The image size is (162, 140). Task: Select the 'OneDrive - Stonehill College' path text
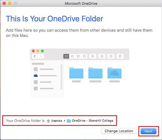(93, 121)
